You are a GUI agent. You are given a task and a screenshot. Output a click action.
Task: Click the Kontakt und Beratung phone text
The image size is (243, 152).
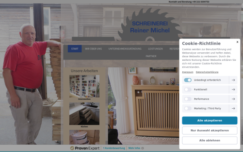pyautogui.click(x=189, y=2)
